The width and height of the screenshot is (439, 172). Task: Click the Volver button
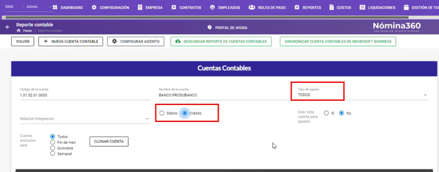pos(23,41)
